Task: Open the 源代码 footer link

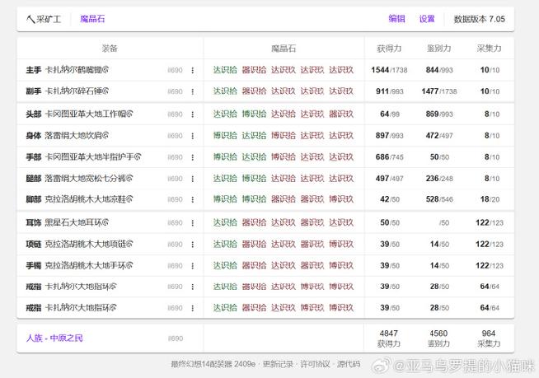Action: [349, 364]
